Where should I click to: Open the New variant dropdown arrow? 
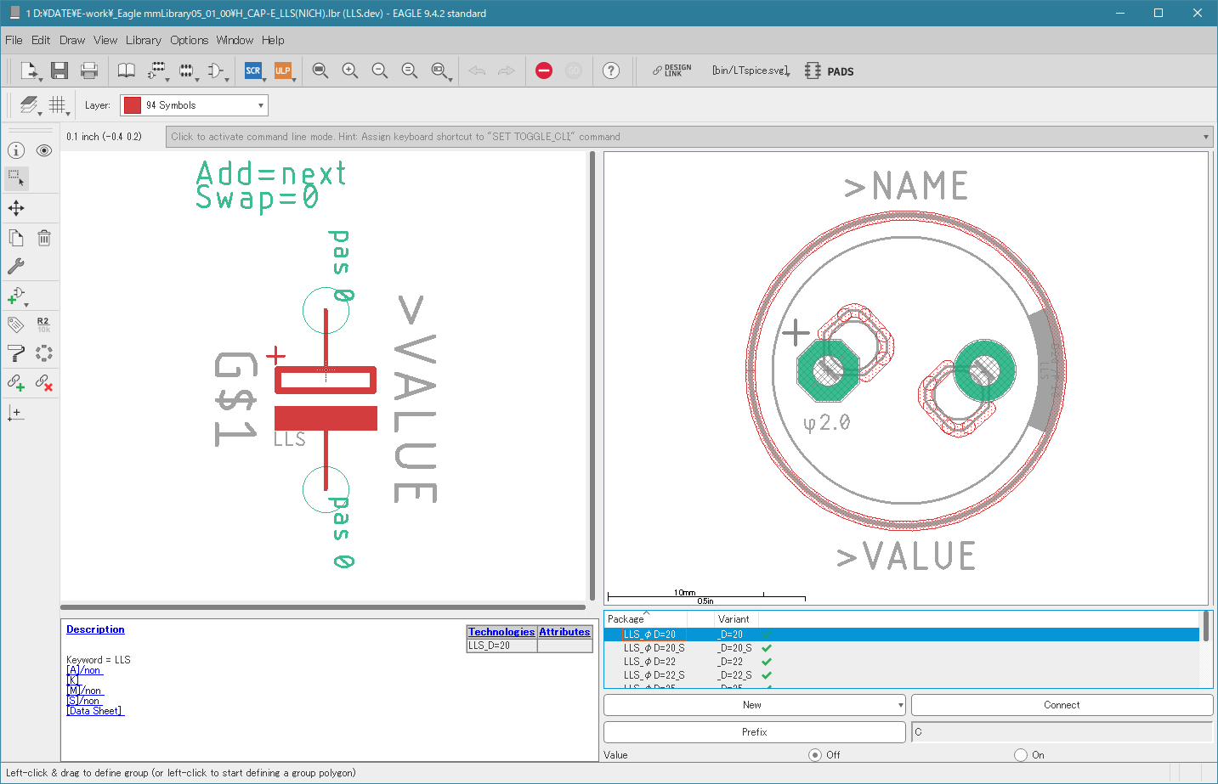900,705
